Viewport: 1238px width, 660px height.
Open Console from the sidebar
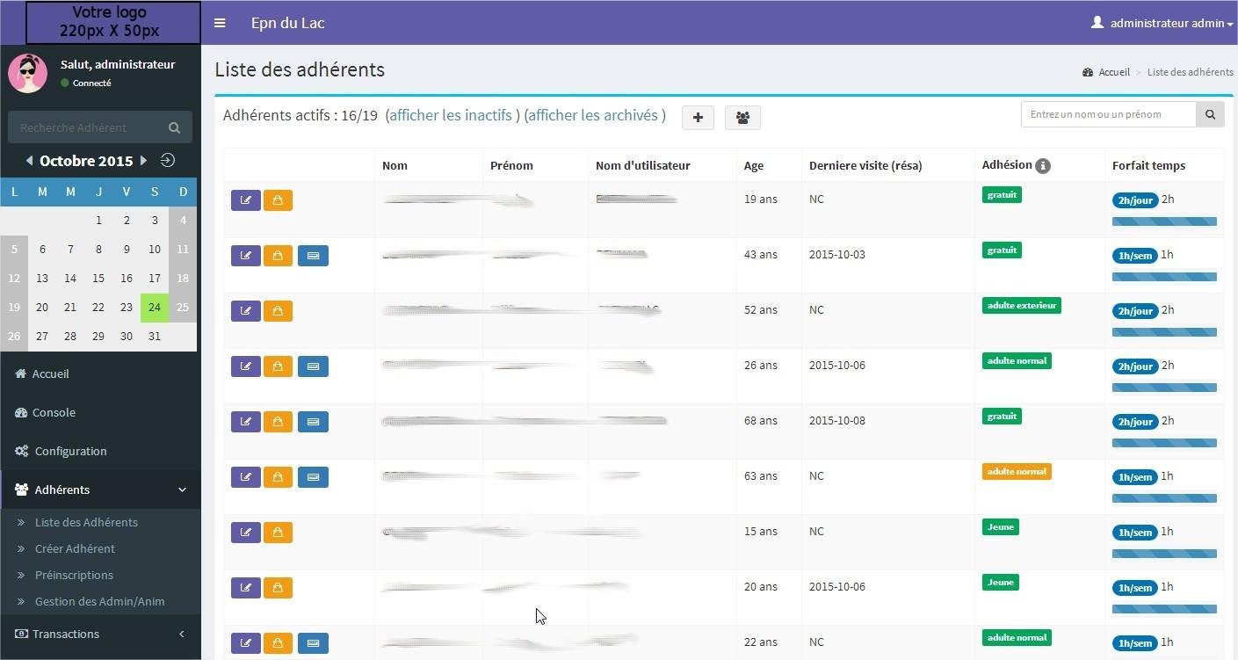click(x=54, y=412)
